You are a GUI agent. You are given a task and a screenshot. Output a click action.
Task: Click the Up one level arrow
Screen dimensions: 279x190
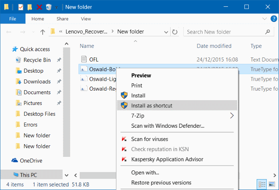click(x=43, y=32)
